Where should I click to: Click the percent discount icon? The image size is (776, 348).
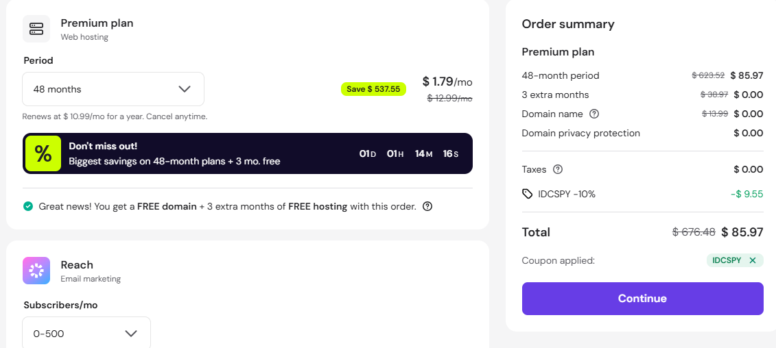click(43, 153)
